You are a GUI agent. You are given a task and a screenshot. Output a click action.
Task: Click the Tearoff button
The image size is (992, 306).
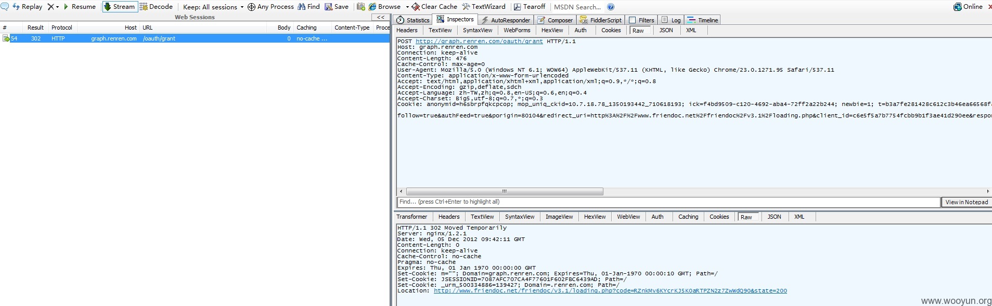click(x=530, y=7)
